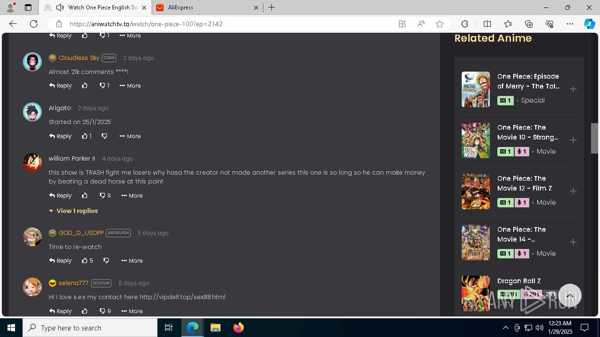Click the page vertical scrollbar thumb
This screenshot has width=600, height=337.
594,138
